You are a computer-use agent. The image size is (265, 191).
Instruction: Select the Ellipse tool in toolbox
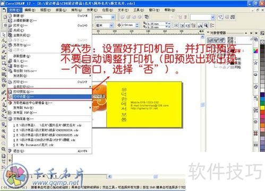tap(4, 69)
